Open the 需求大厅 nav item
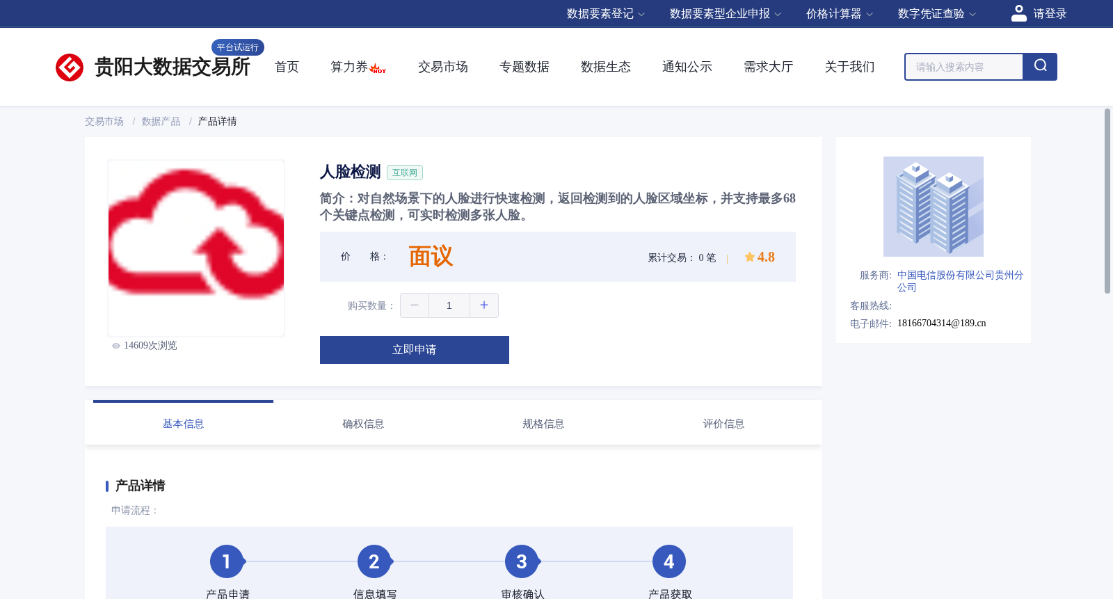Image resolution: width=1113 pixels, height=599 pixels. click(769, 67)
